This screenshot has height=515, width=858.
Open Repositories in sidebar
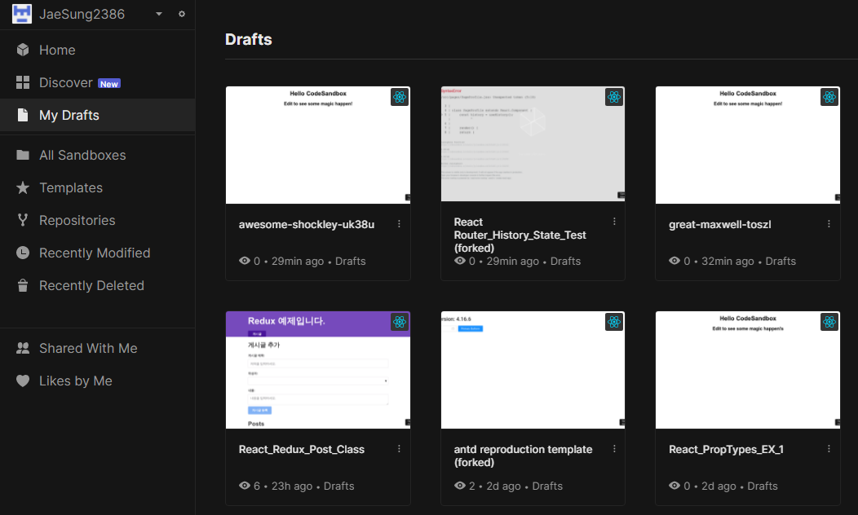coord(97,220)
